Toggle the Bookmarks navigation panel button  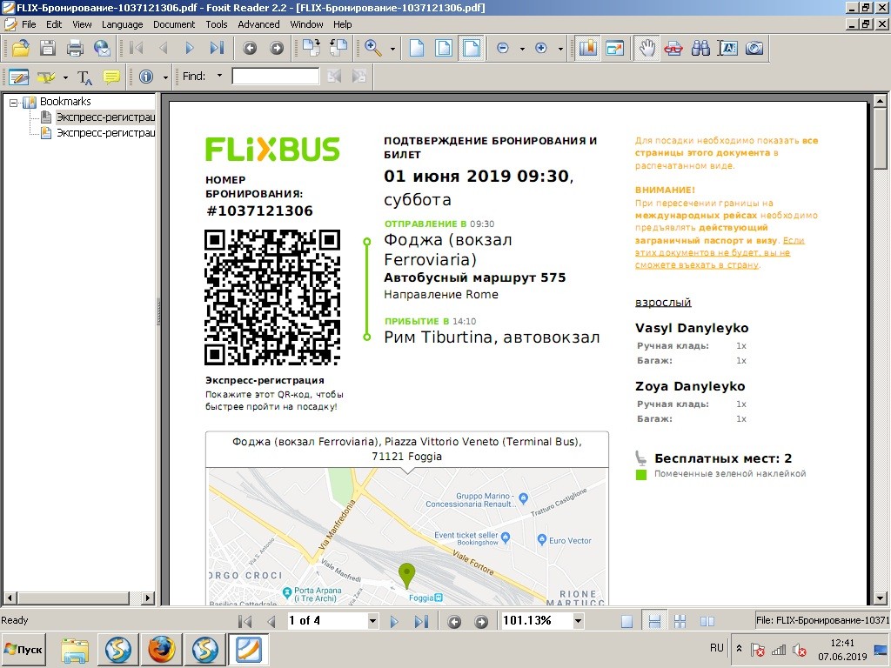pyautogui.click(x=587, y=48)
